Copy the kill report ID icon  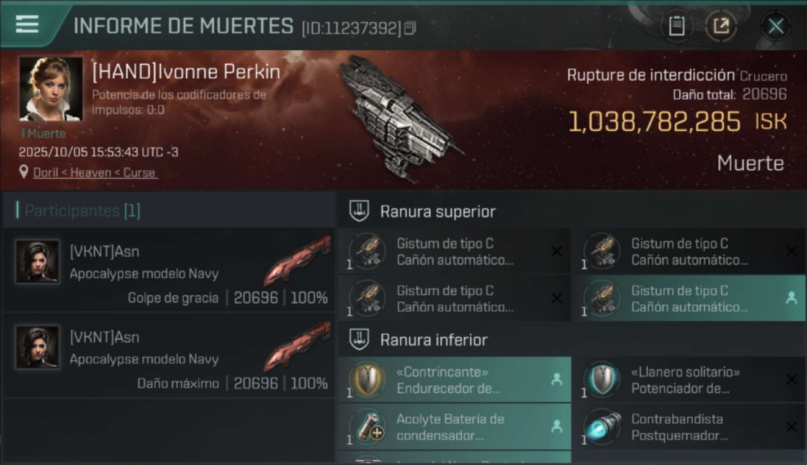[x=410, y=28]
